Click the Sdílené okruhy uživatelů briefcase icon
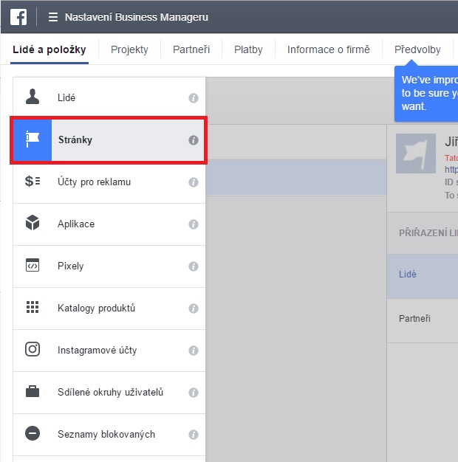Viewport: 458px width, 462px height. pos(33,392)
